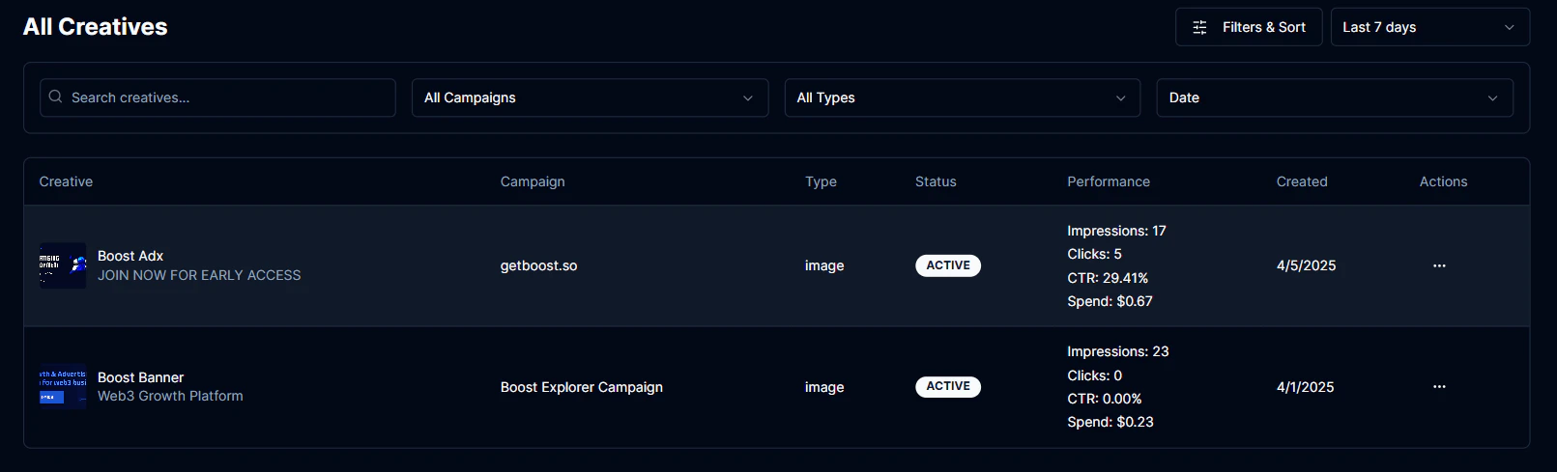Click the getboost.so campaign cell
The height and width of the screenshot is (472, 1557).
538,265
